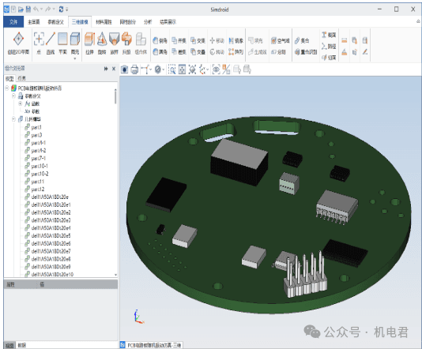Image resolution: width=422 pixels, height=349 pixels.
Task: Switch to the results display ribbon tab
Action: (x=168, y=22)
